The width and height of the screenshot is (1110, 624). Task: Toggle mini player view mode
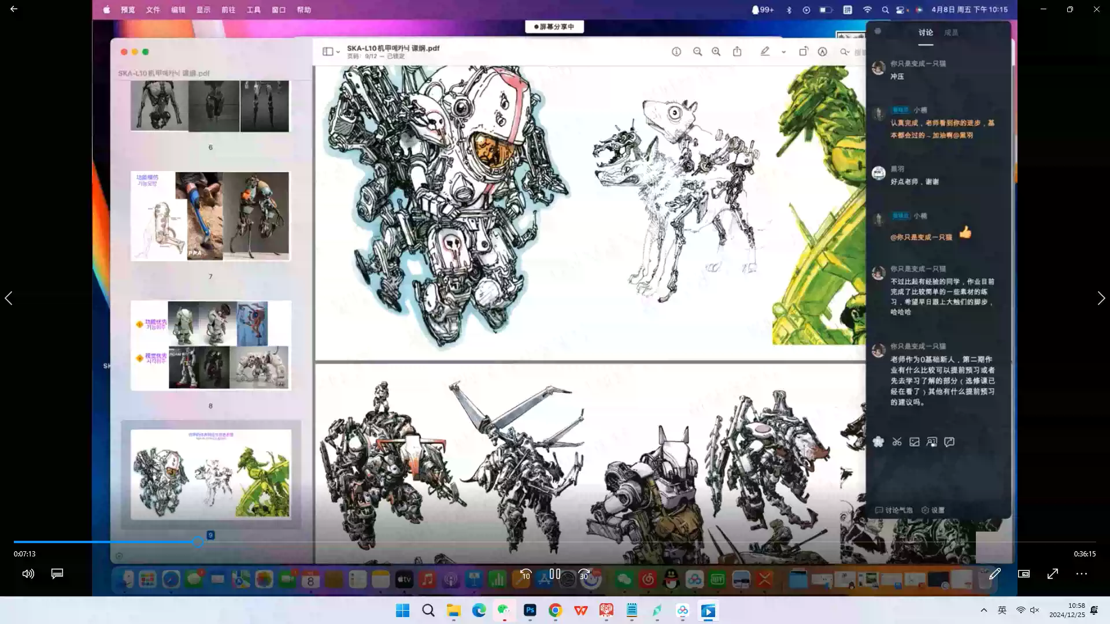click(x=1024, y=574)
